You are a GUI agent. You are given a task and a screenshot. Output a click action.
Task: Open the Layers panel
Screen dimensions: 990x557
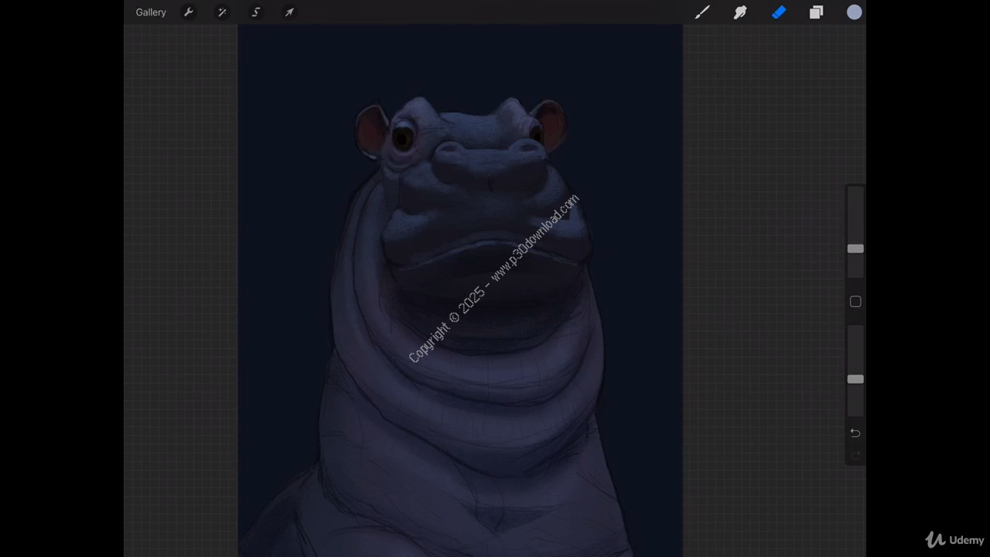816,12
